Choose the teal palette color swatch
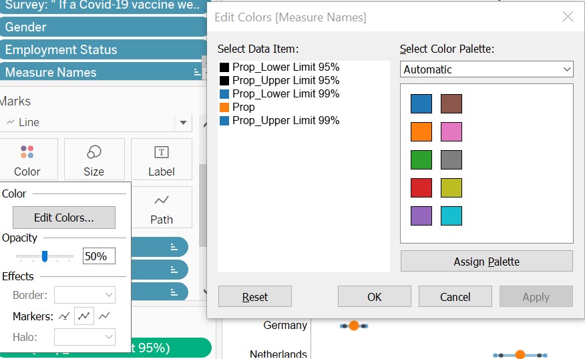Screen dimensions: 585x359 [451, 216]
